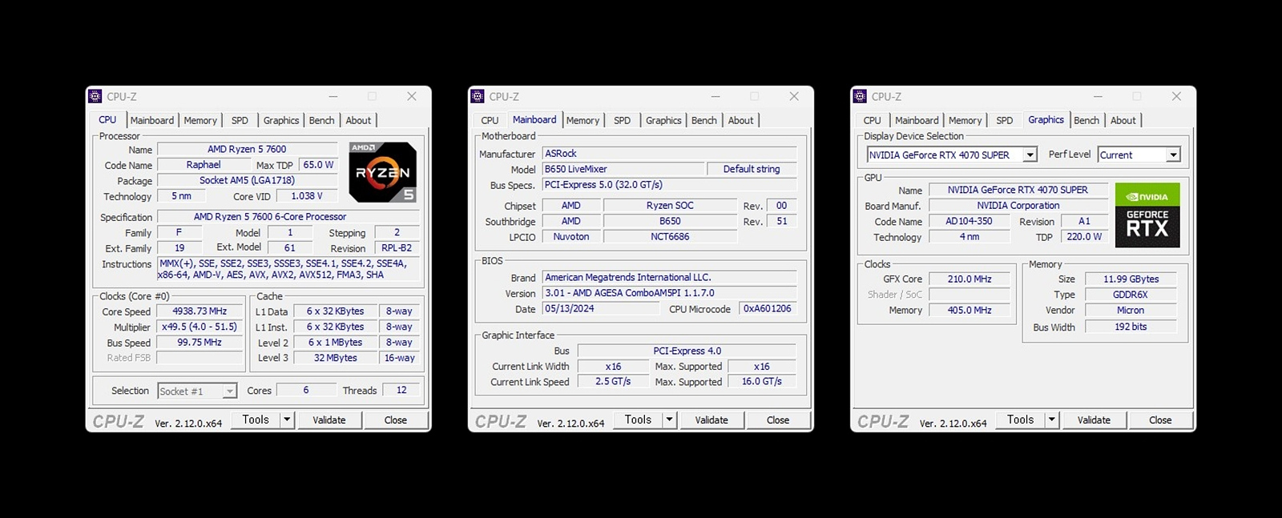Open Bench tab in right Graphics window
The height and width of the screenshot is (518, 1282).
(1086, 120)
